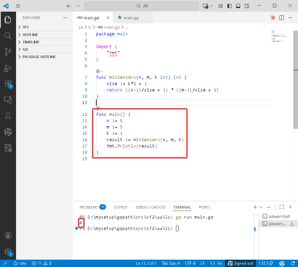The image size is (298, 267).
Task: Open the Search view in activity bar
Action: click(8, 35)
